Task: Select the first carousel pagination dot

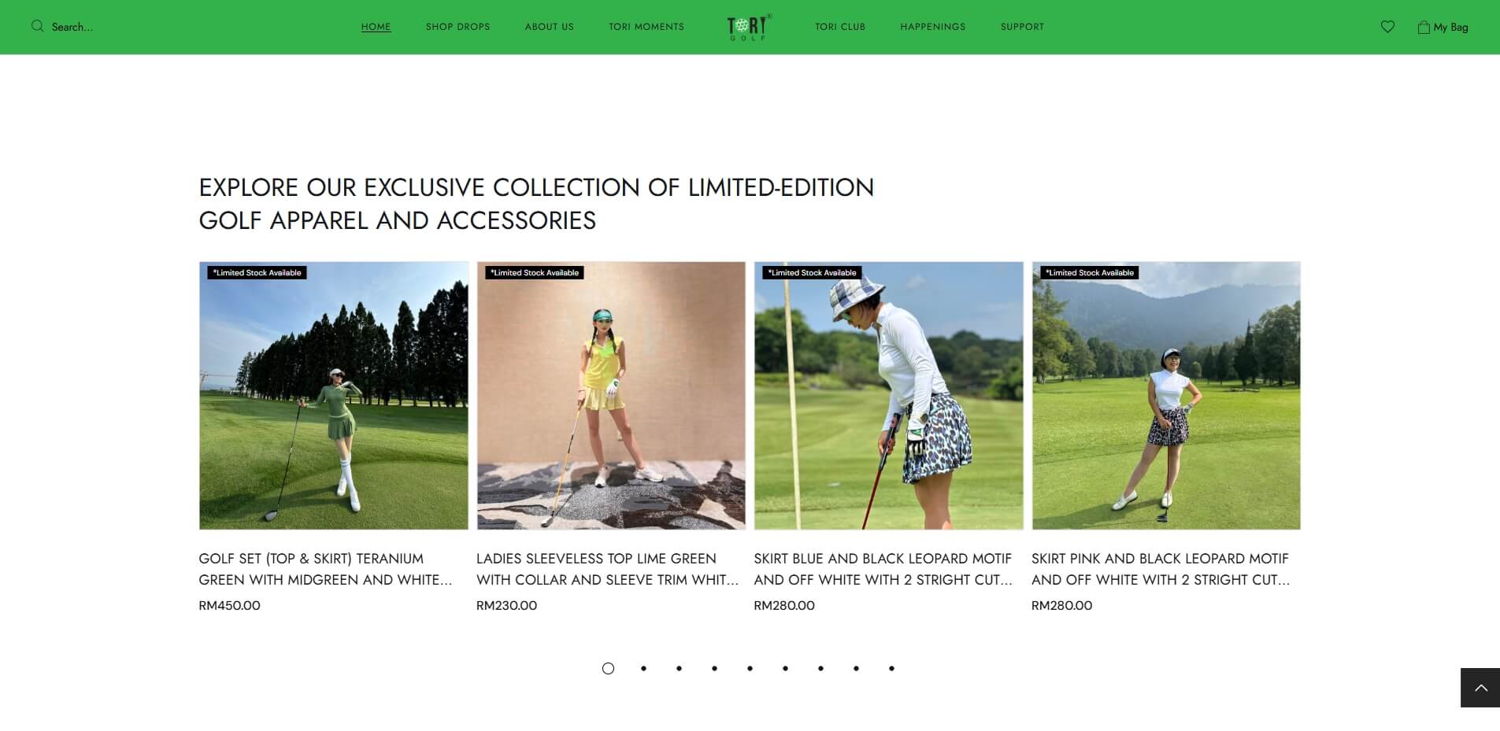Action: [608, 668]
